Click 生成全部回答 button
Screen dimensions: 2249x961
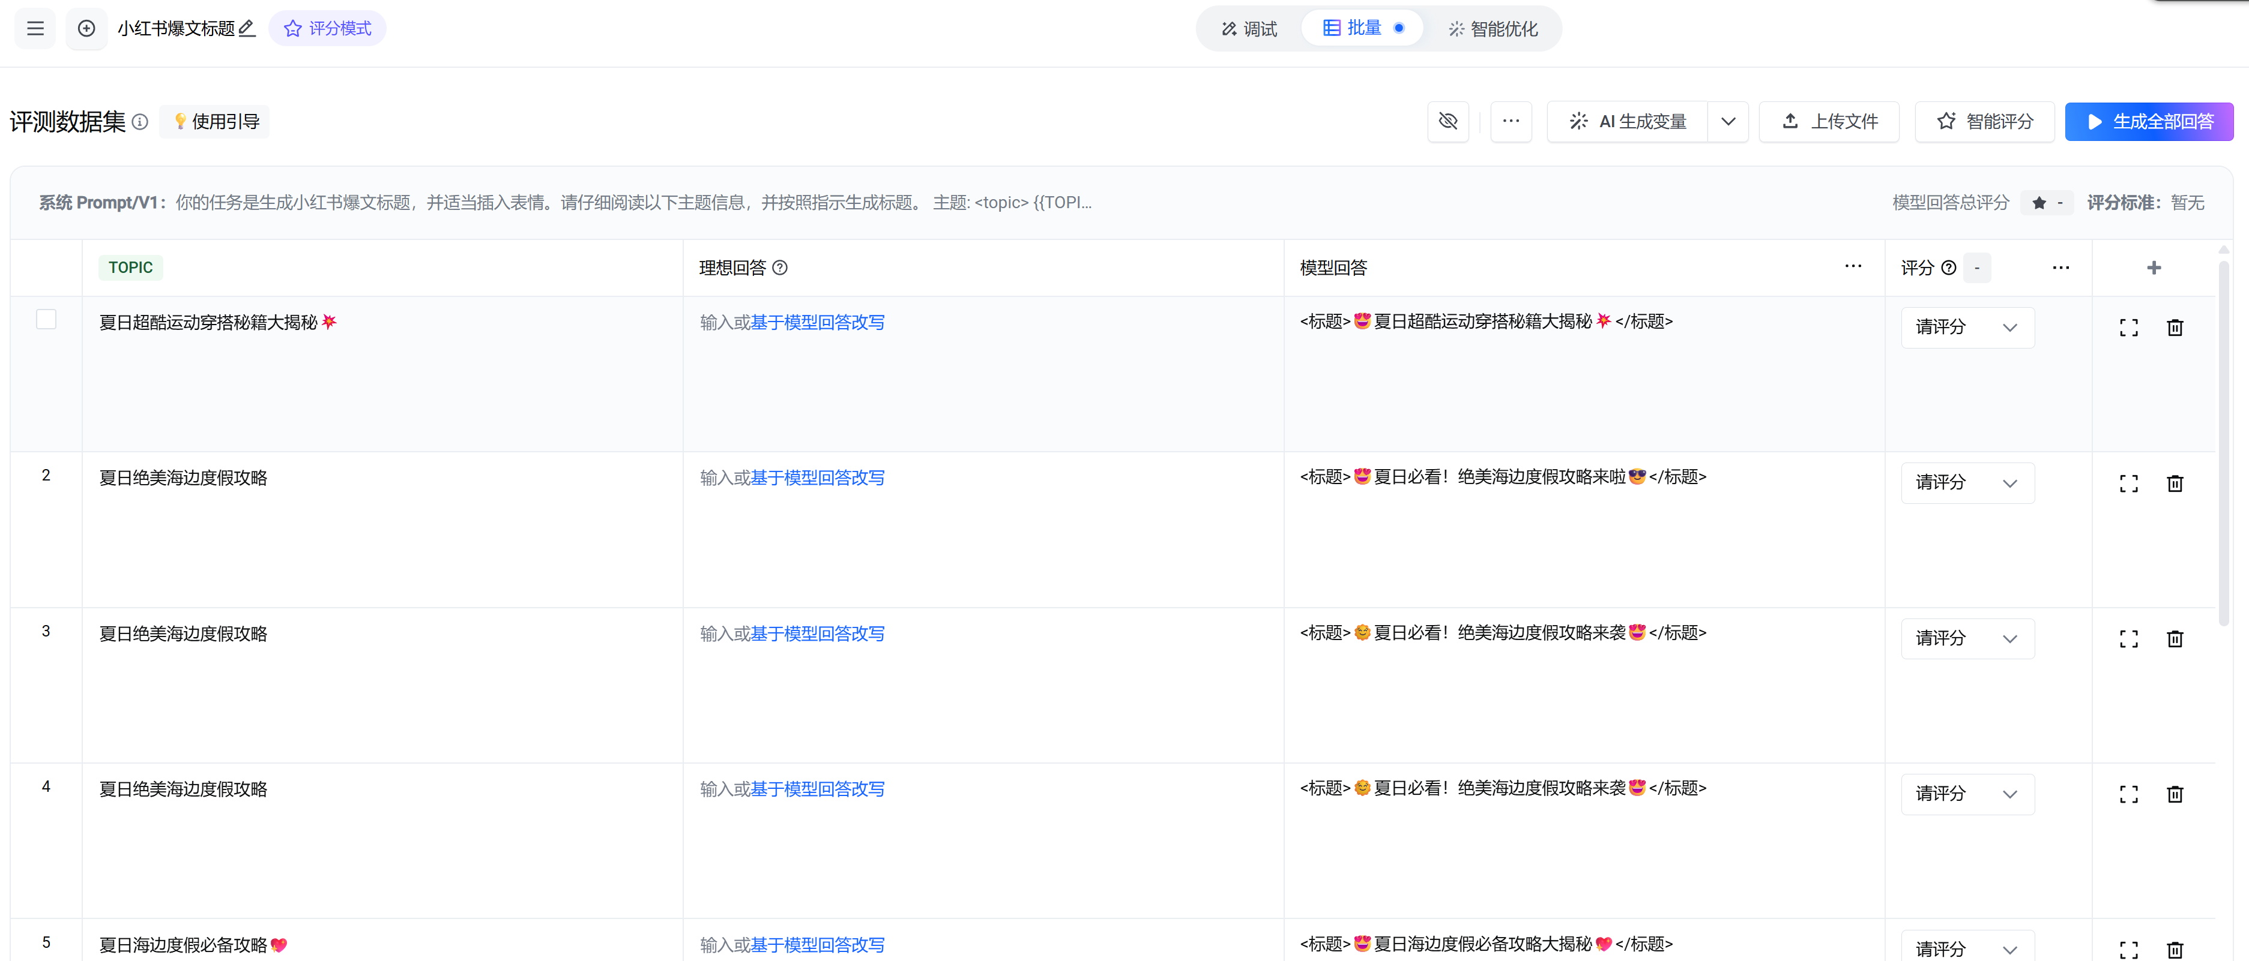point(2149,121)
